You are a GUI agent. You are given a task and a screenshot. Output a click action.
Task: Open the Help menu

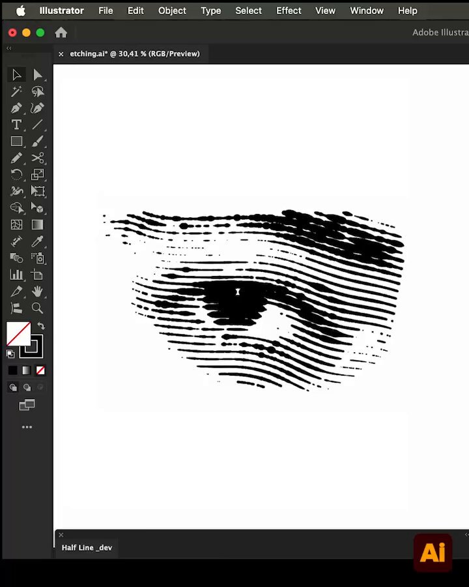pyautogui.click(x=408, y=10)
